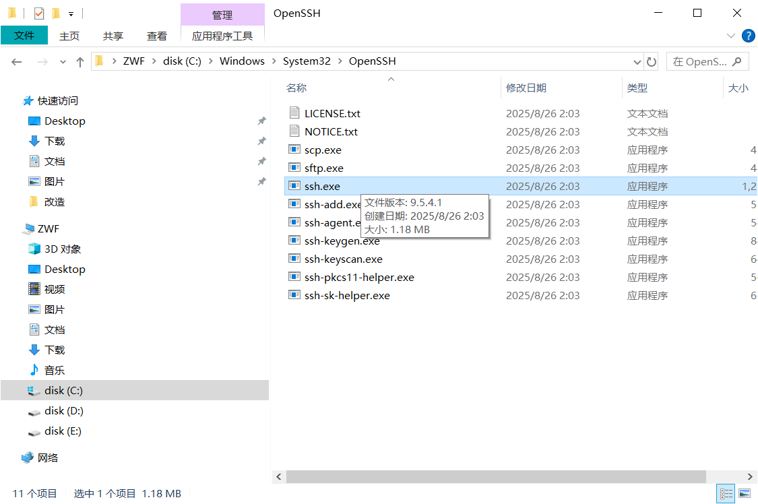Select the 管理 contextual tab header
Image resolution: width=758 pixels, height=504 pixels.
point(222,15)
